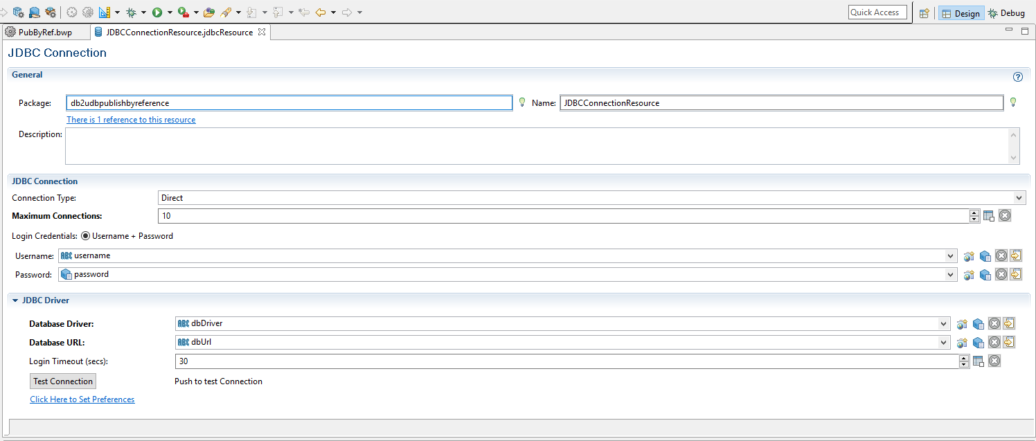This screenshot has height=441, width=1036.
Task: Decrease Maximum Connections with down stepper
Action: point(974,219)
